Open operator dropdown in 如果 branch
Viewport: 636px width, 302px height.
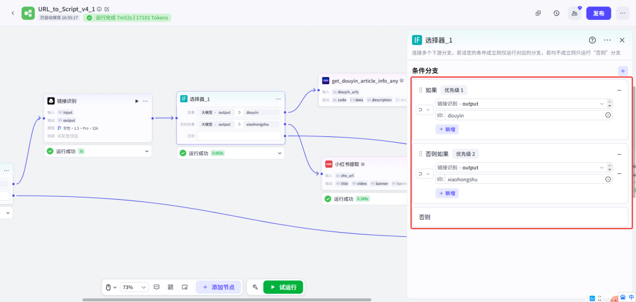[x=425, y=110]
